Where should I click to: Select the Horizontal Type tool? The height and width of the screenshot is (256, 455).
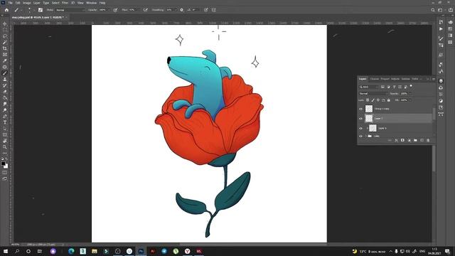coord(5,122)
